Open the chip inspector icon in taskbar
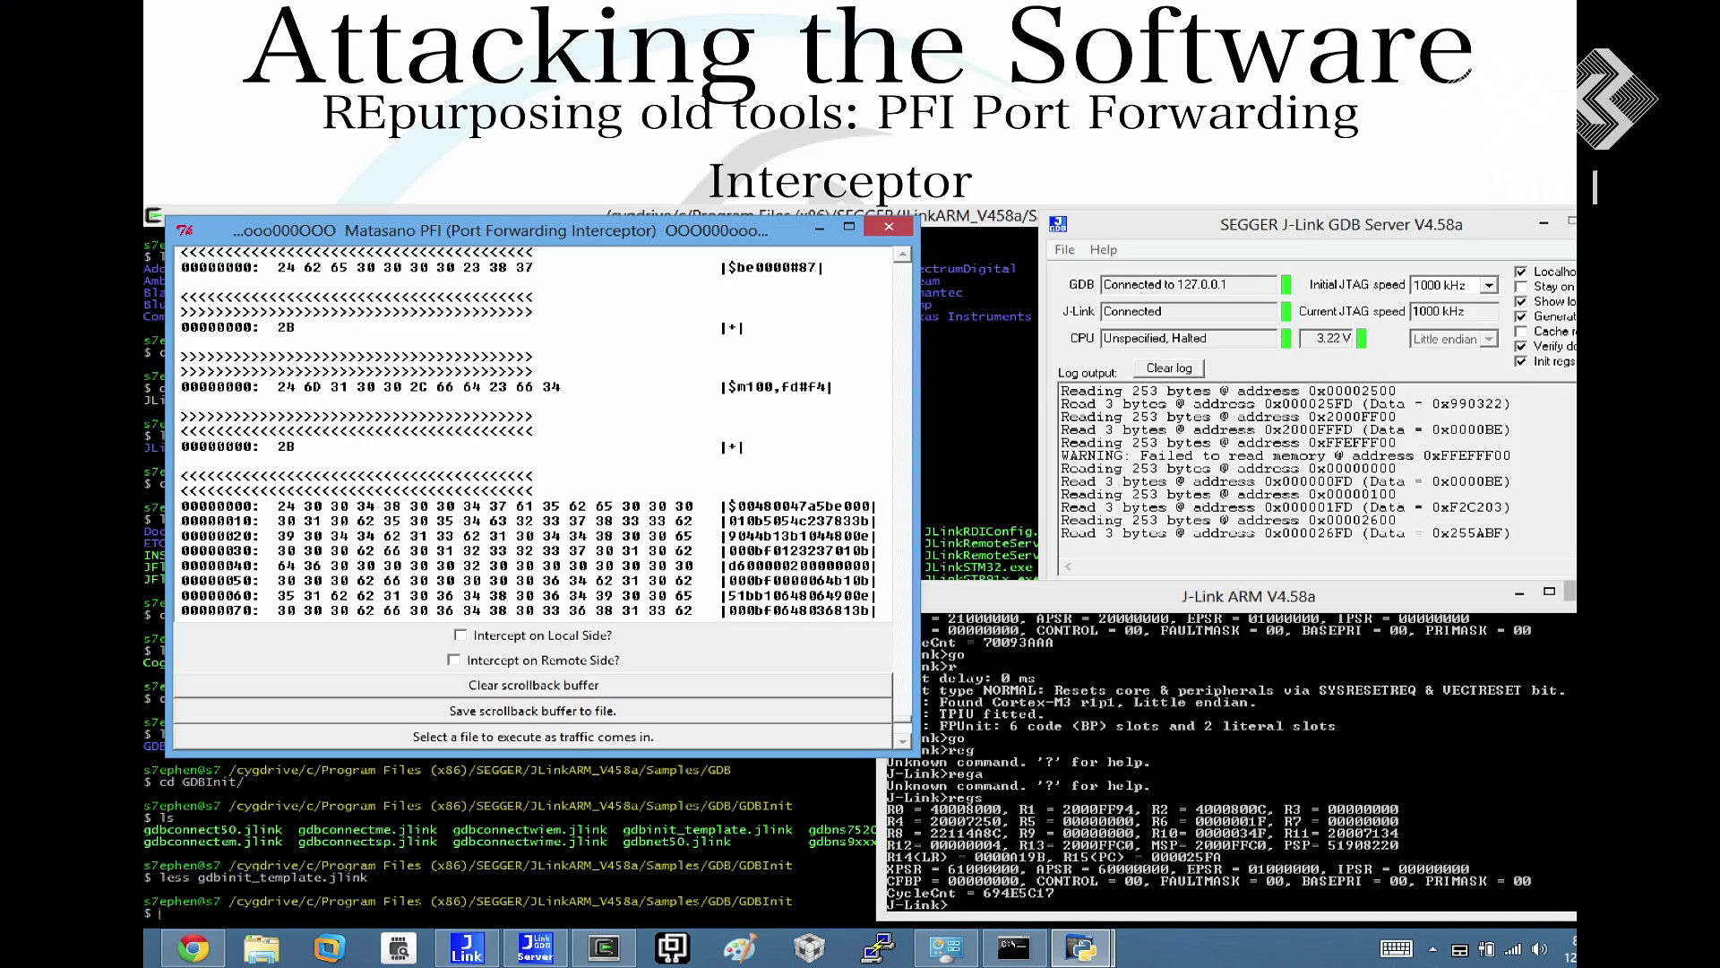This screenshot has width=1720, height=968. click(399, 947)
